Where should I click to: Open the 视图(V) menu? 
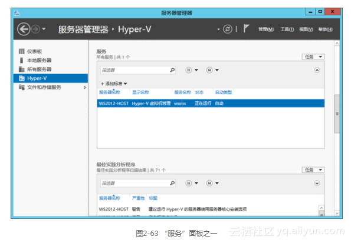pos(306,29)
